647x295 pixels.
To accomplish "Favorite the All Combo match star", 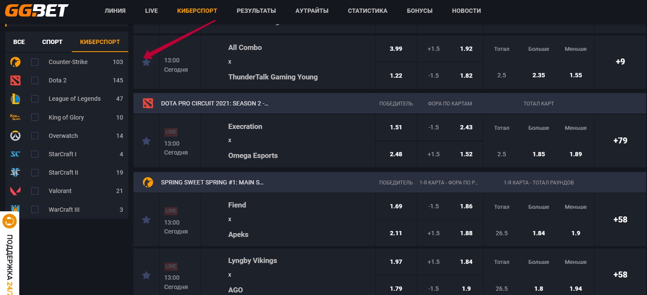I will point(146,62).
